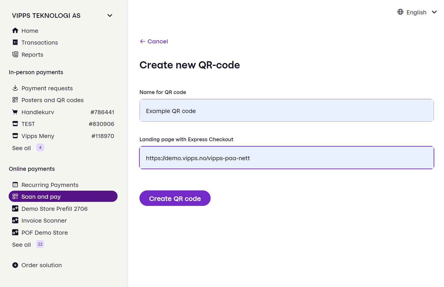Click VIPPS TEKNOLOGI AS company name

[x=46, y=16]
